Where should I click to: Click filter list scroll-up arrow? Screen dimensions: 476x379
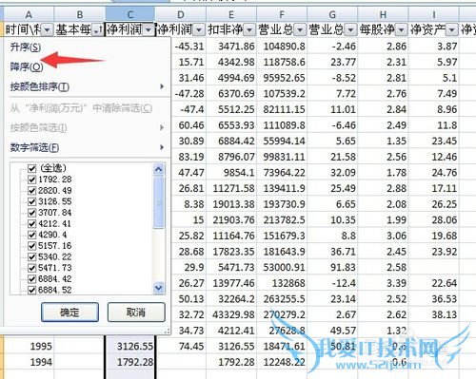pyautogui.click(x=158, y=170)
